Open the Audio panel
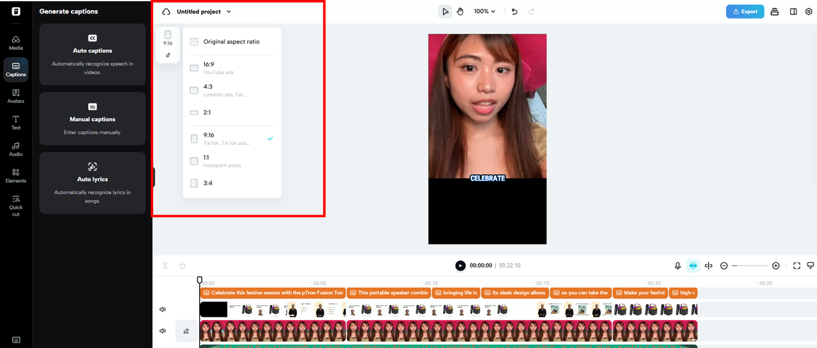The width and height of the screenshot is (817, 348). [16, 149]
